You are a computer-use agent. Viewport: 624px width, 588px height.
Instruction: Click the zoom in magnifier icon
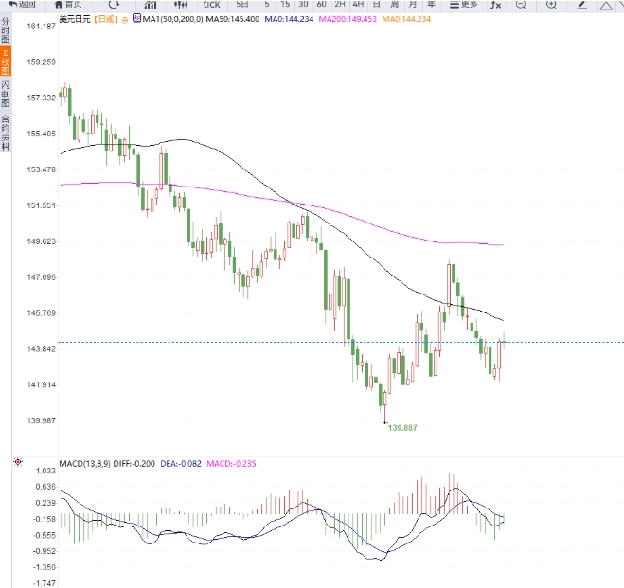tap(551, 5)
